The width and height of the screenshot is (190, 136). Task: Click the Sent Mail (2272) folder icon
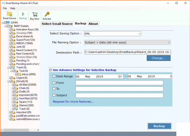tap(17, 99)
